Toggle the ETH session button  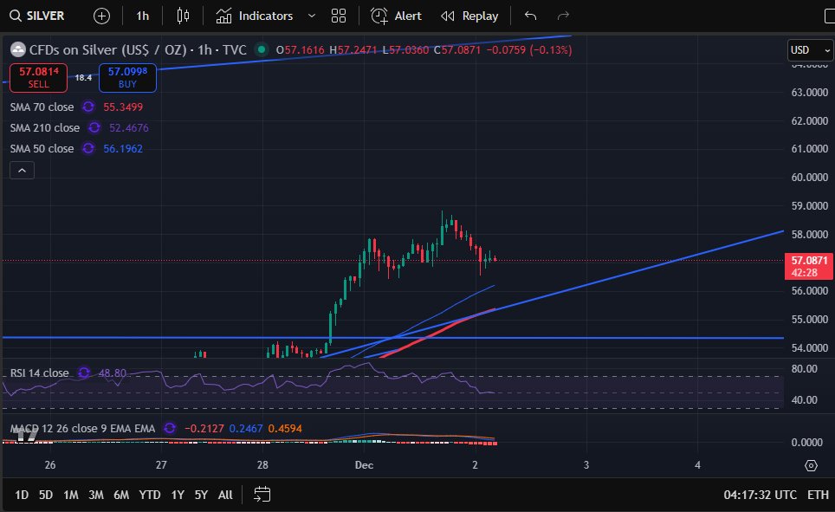(818, 495)
